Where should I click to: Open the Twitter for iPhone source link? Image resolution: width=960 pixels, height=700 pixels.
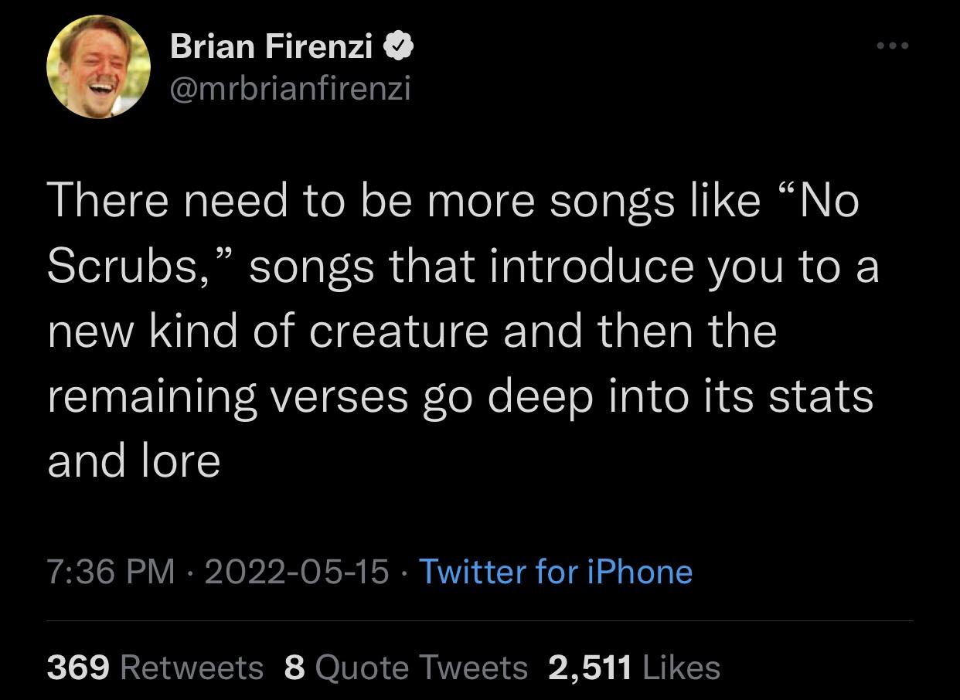coord(555,573)
